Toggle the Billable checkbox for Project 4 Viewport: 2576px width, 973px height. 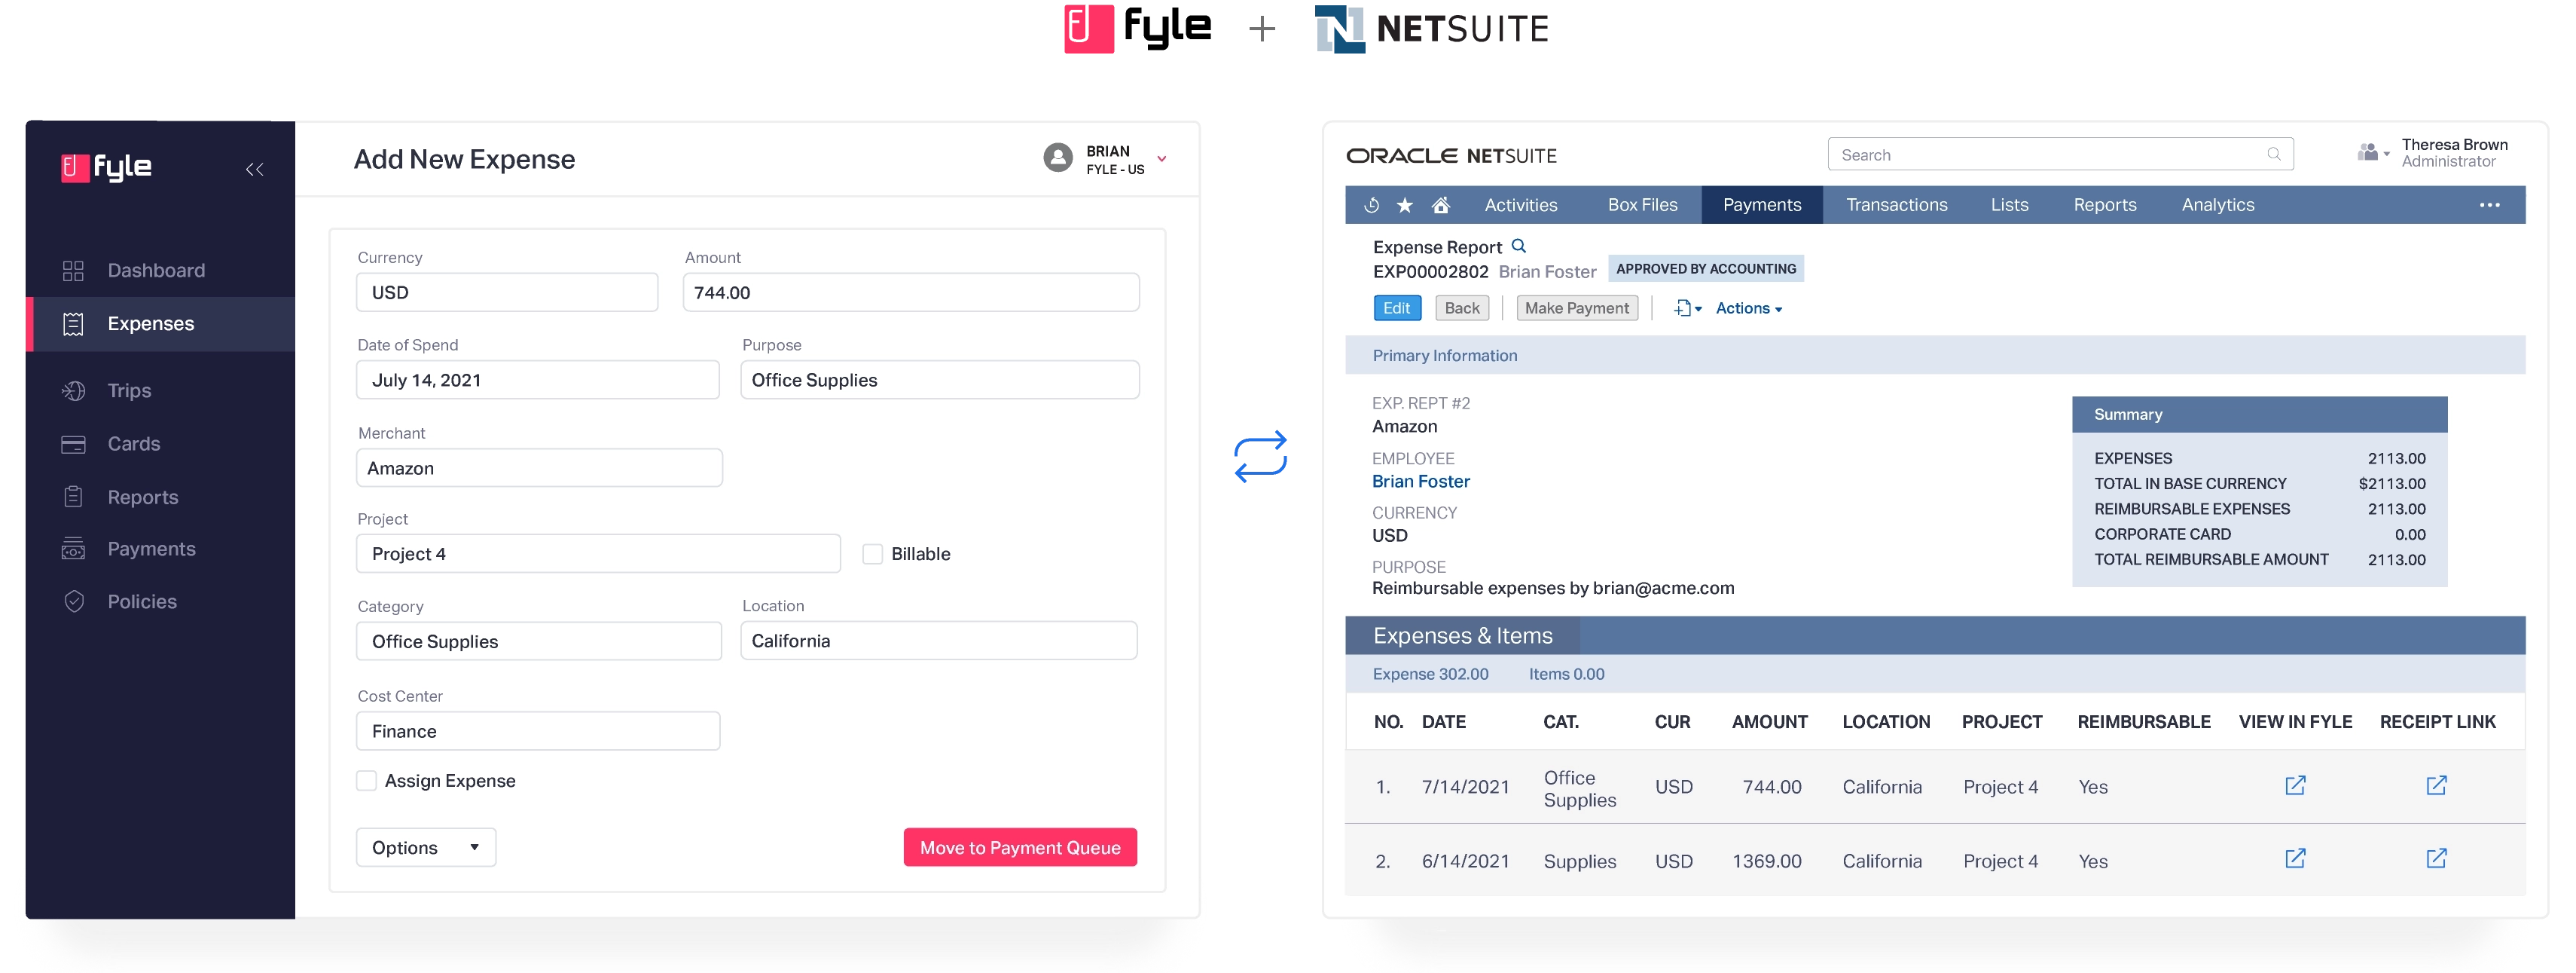871,554
